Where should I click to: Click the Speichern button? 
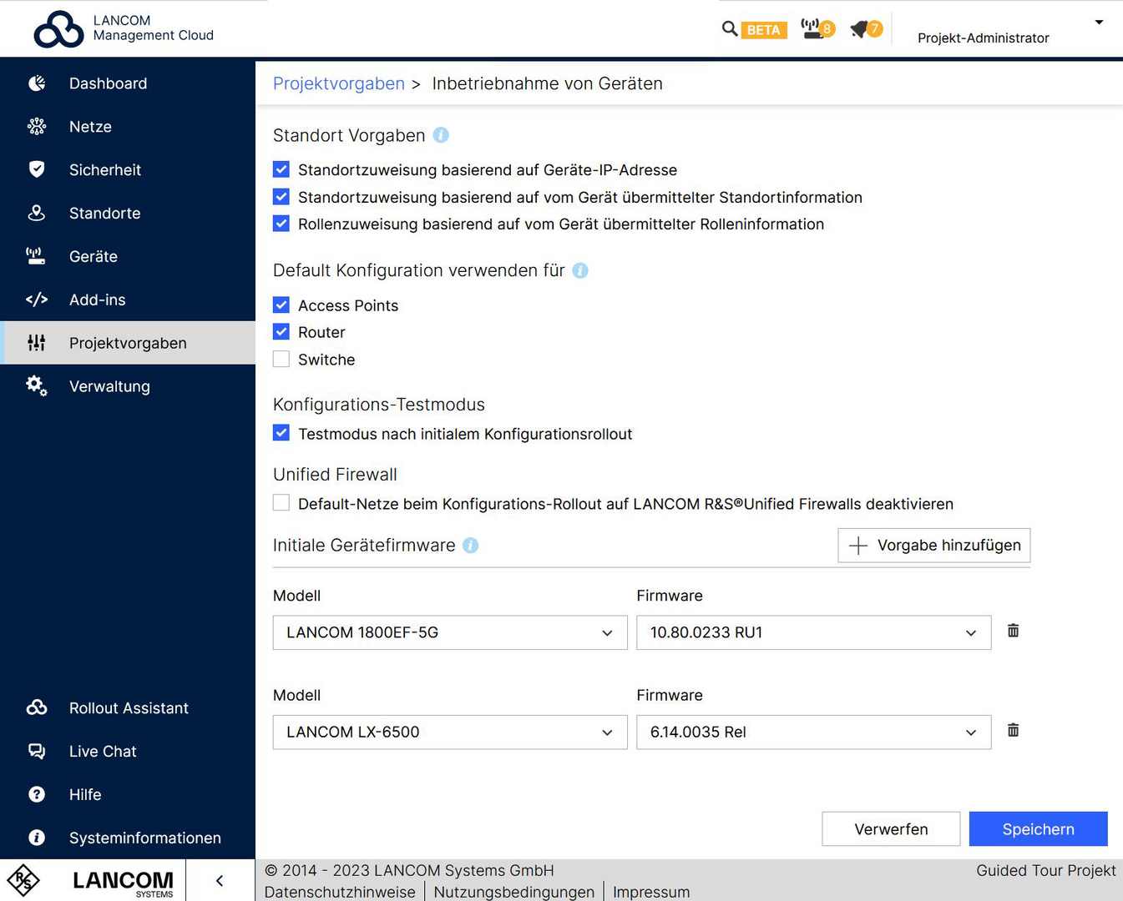click(1038, 828)
